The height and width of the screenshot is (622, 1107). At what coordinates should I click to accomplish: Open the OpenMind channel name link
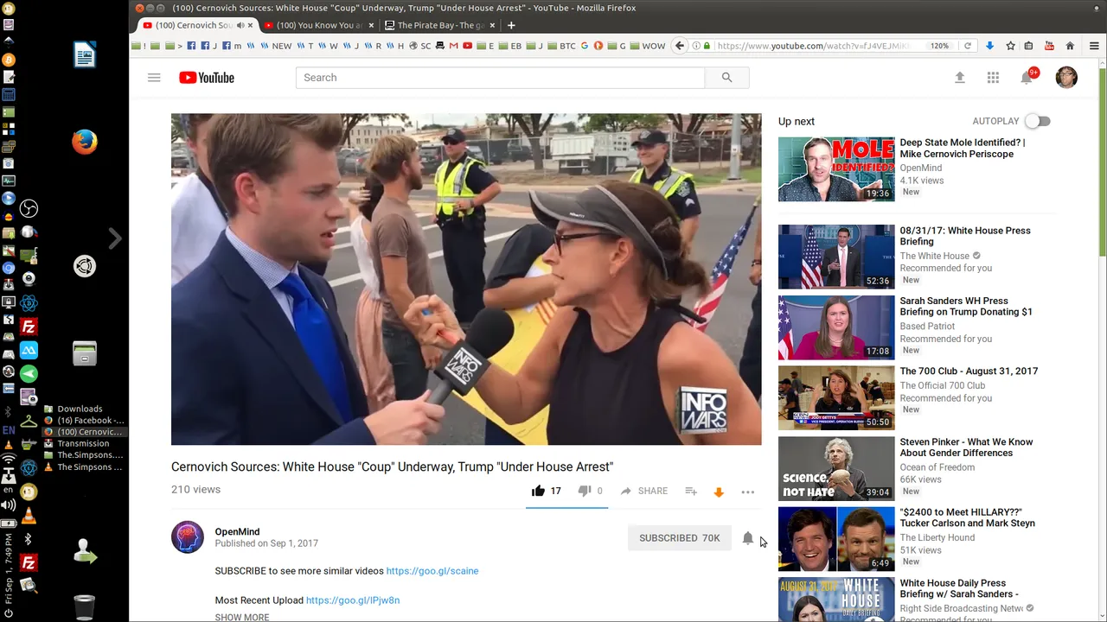pos(237,532)
